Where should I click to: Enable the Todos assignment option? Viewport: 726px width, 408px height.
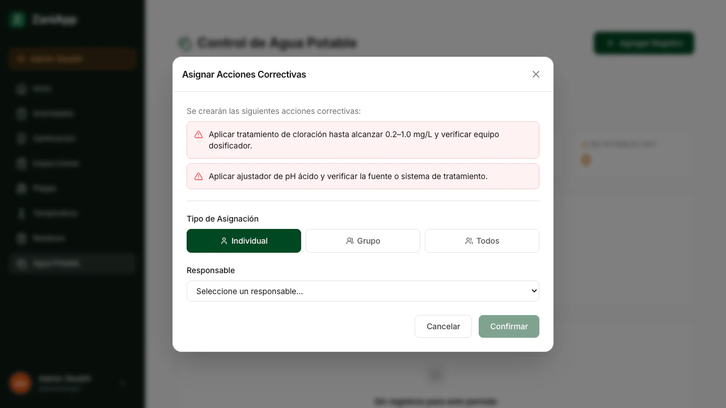click(482, 241)
